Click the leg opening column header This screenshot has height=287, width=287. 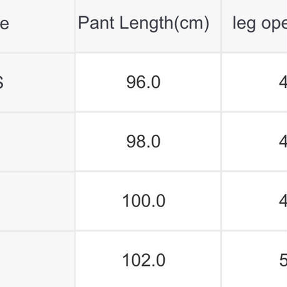[255, 26]
